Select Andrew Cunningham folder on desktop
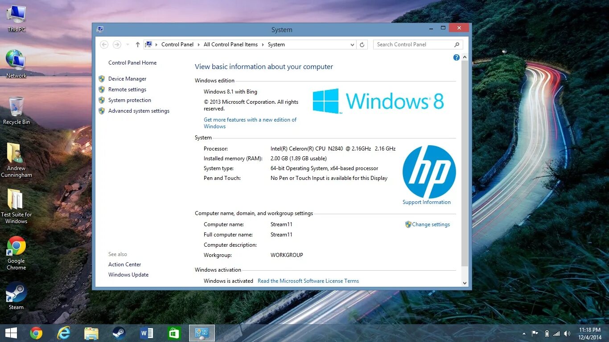This screenshot has width=609, height=342. click(x=16, y=160)
